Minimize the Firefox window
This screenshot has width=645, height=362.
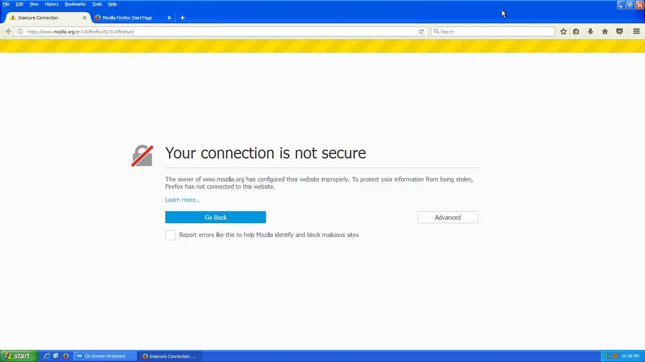pyautogui.click(x=621, y=5)
